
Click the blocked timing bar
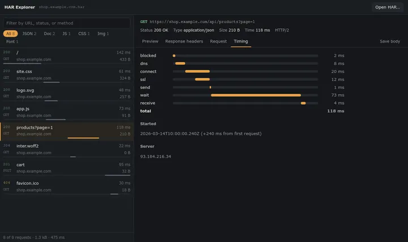coord(174,56)
